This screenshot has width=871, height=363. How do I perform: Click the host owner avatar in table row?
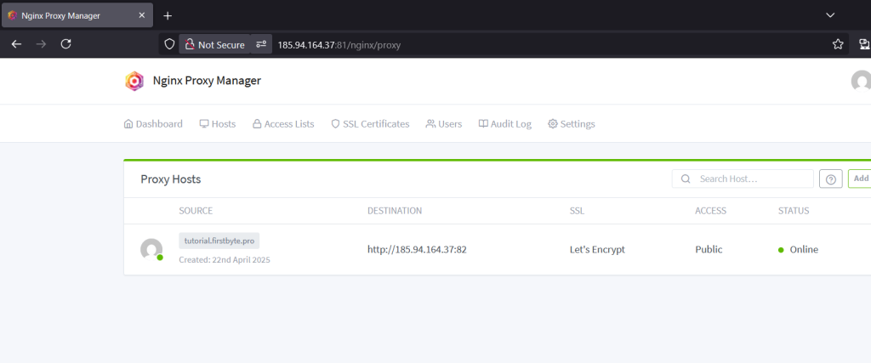pos(151,250)
